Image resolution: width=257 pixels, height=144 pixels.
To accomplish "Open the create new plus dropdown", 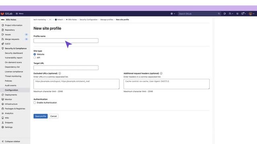I will [173, 14].
